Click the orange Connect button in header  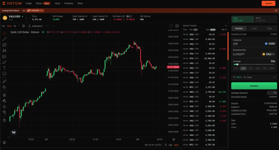click(x=268, y=3)
